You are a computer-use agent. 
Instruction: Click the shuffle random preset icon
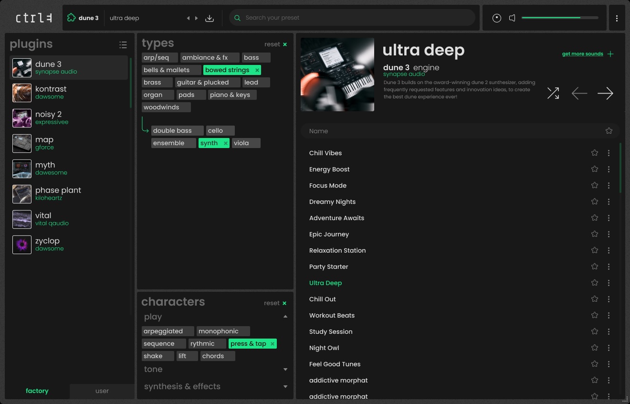pyautogui.click(x=553, y=93)
